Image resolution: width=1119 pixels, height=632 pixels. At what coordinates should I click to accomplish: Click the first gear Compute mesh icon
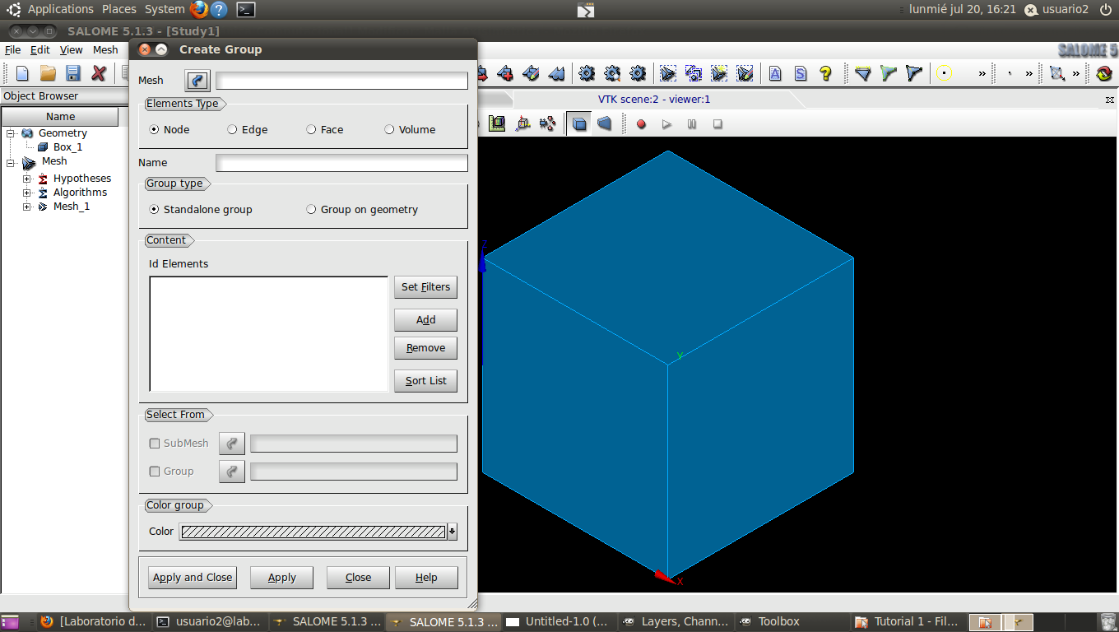pyautogui.click(x=587, y=73)
